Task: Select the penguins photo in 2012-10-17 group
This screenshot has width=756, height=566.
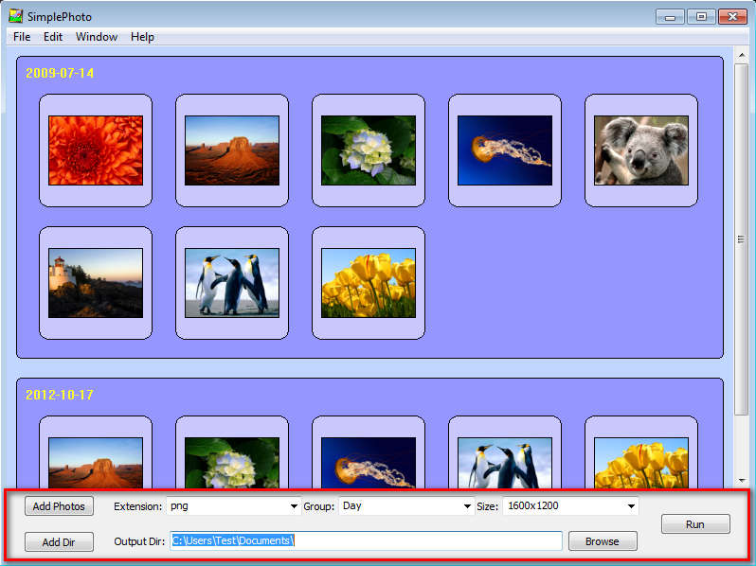Action: [x=505, y=463]
